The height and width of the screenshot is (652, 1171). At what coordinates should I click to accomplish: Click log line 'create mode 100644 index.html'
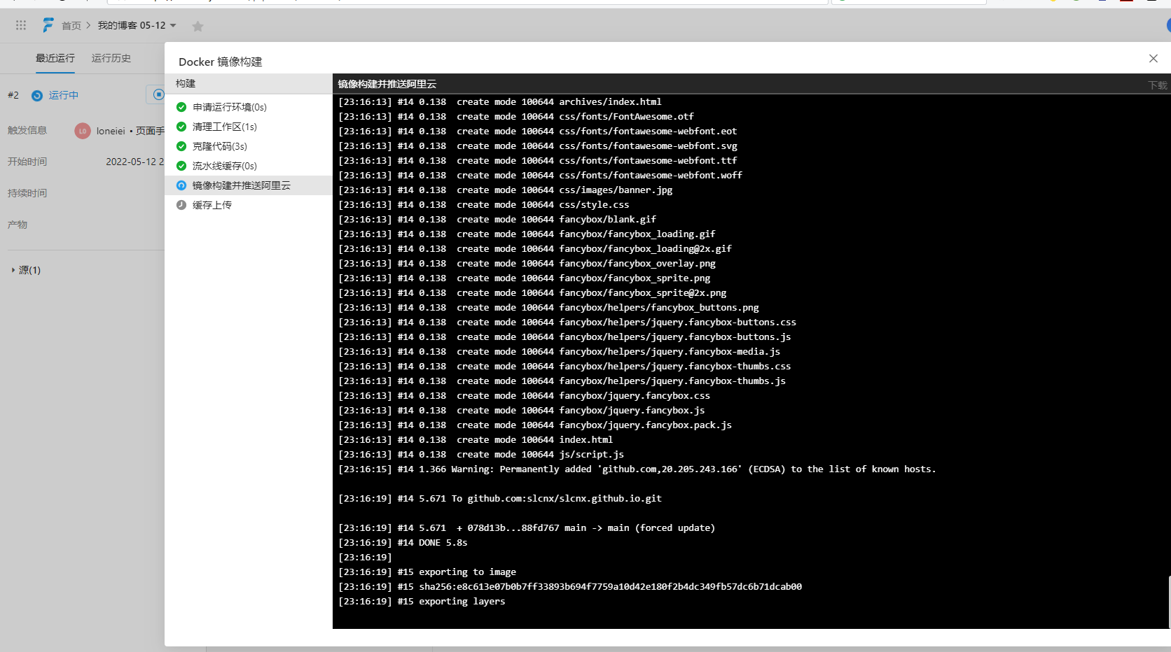pyautogui.click(x=476, y=440)
